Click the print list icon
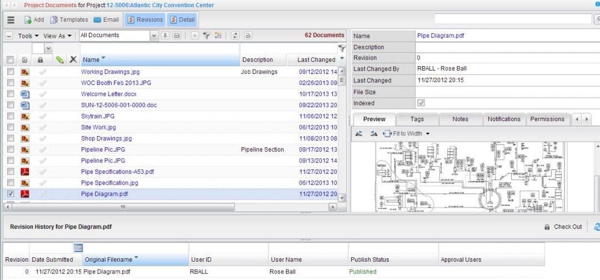Screen dimensions: 600x280 tap(248, 36)
